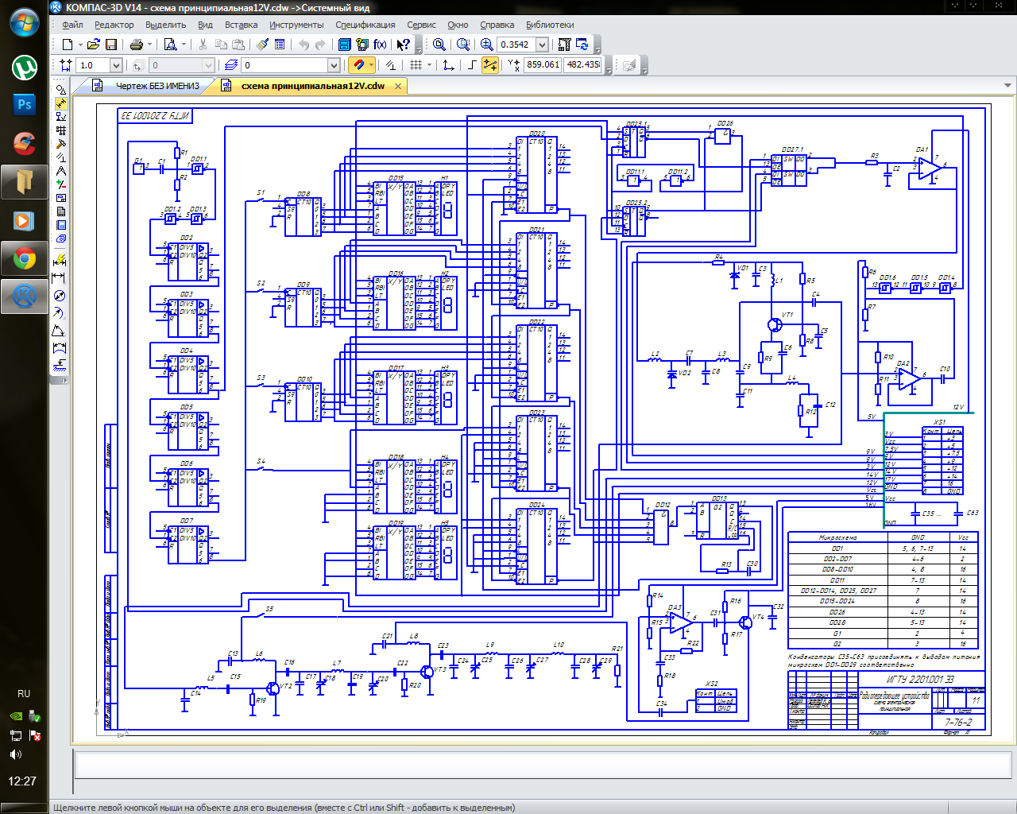
Task: Activate the What's This help cursor icon
Action: click(x=403, y=45)
